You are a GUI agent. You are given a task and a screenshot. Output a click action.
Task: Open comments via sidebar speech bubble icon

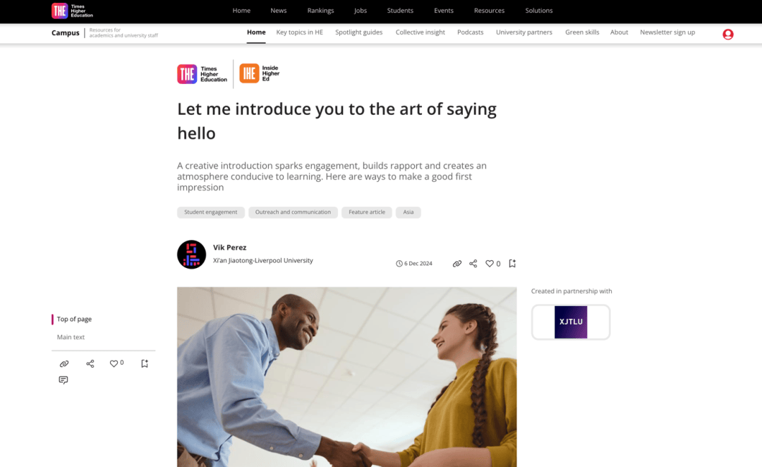click(64, 380)
